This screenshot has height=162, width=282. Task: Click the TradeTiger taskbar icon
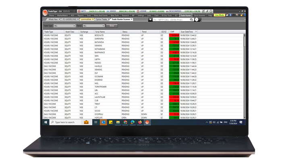[x=147, y=122]
